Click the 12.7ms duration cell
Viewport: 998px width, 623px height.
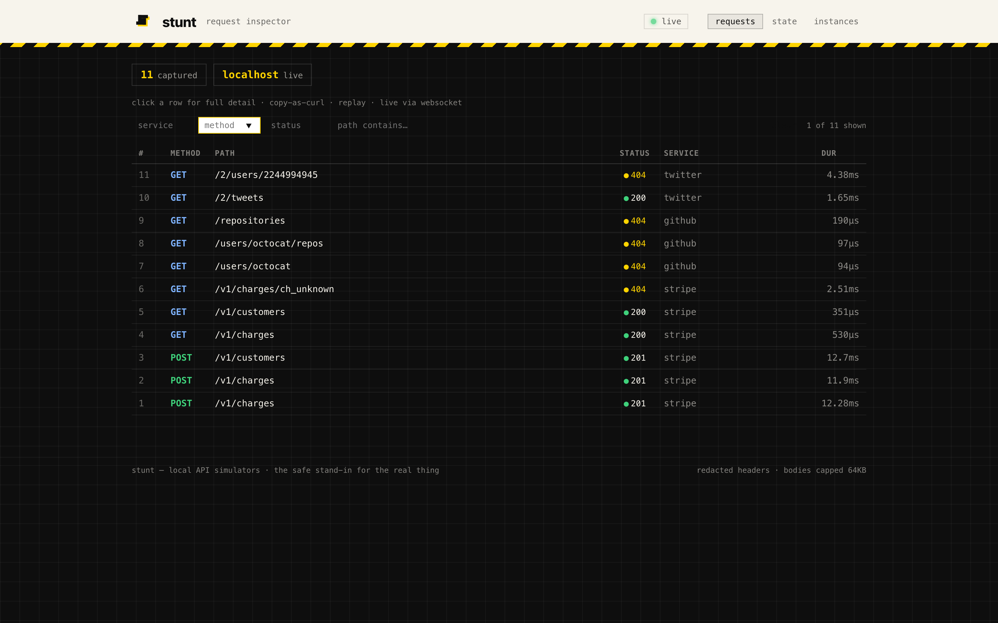click(842, 358)
